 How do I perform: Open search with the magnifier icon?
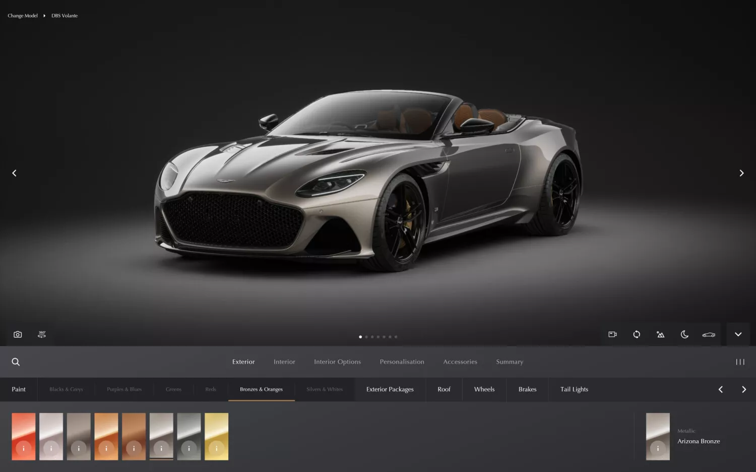pos(16,362)
